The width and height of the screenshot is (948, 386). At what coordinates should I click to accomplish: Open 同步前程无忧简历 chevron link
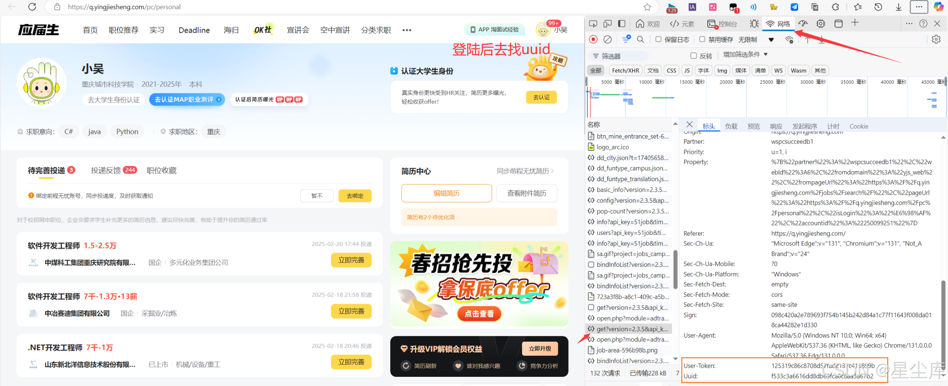click(x=525, y=171)
